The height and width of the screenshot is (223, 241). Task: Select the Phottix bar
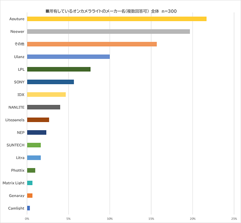[x=31, y=170]
